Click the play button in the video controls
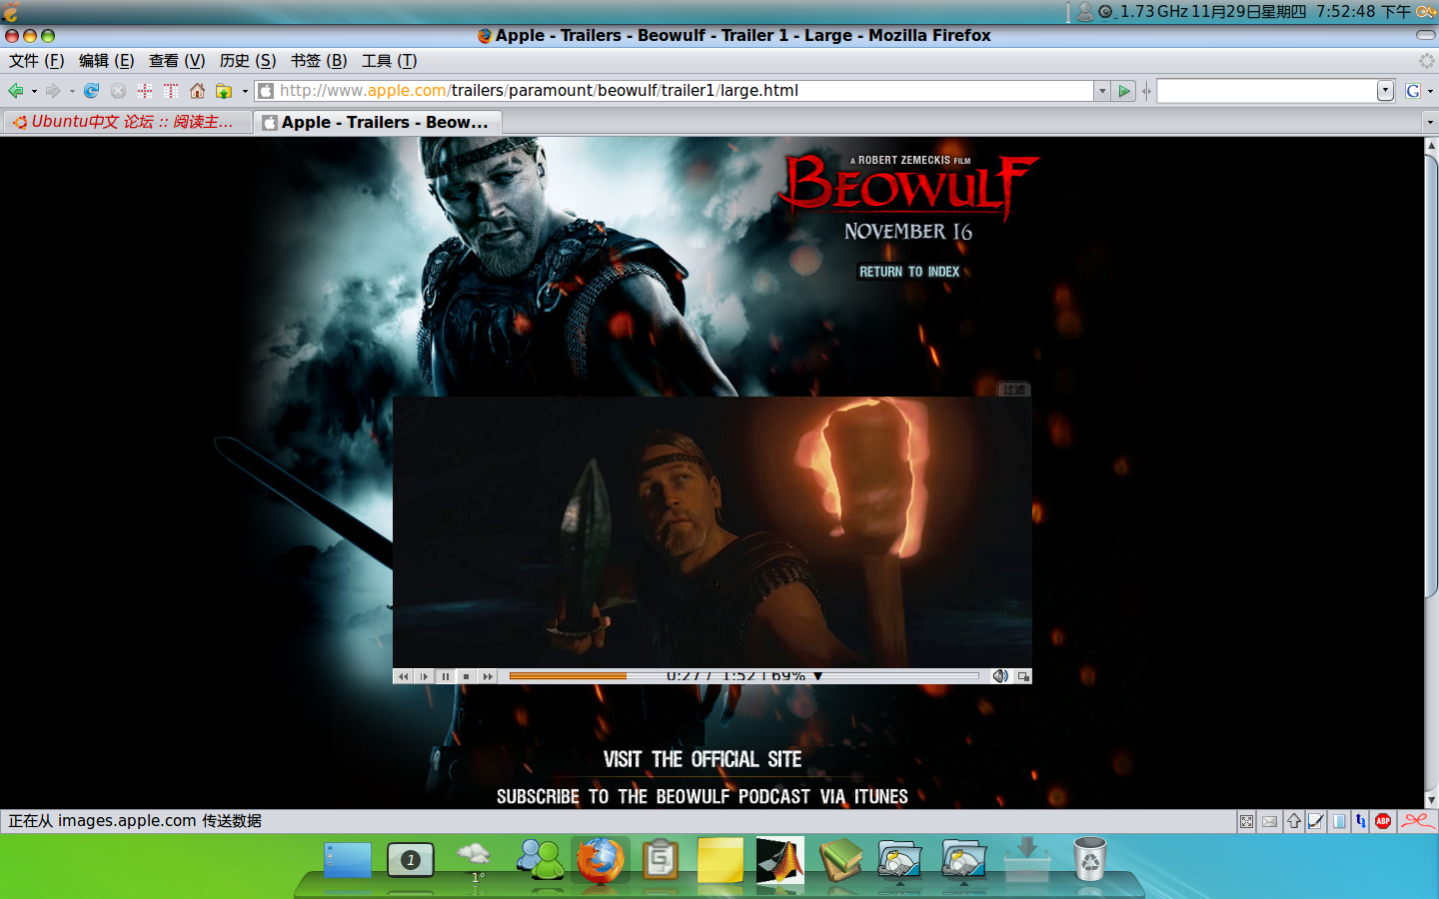Viewport: 1439px width, 899px height. pos(425,676)
